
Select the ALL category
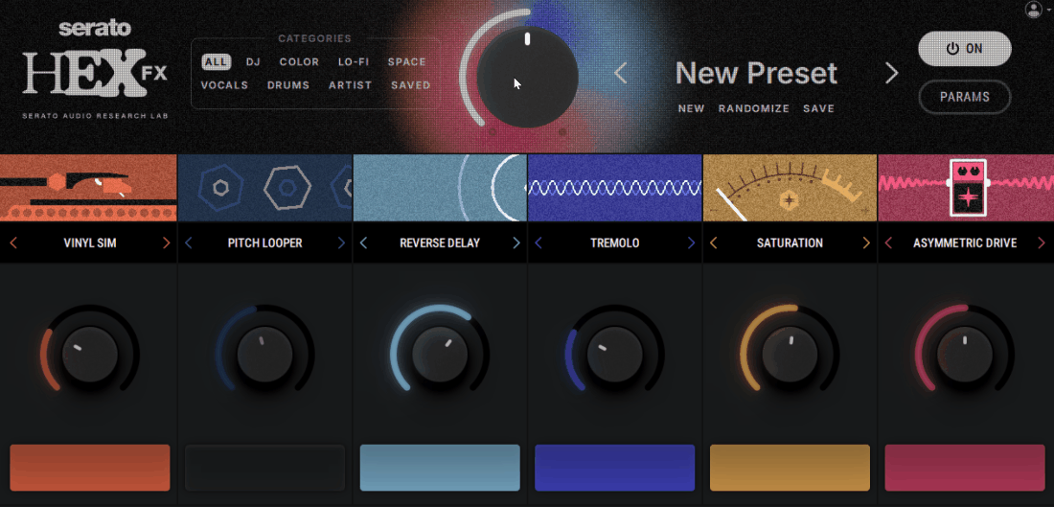(216, 62)
